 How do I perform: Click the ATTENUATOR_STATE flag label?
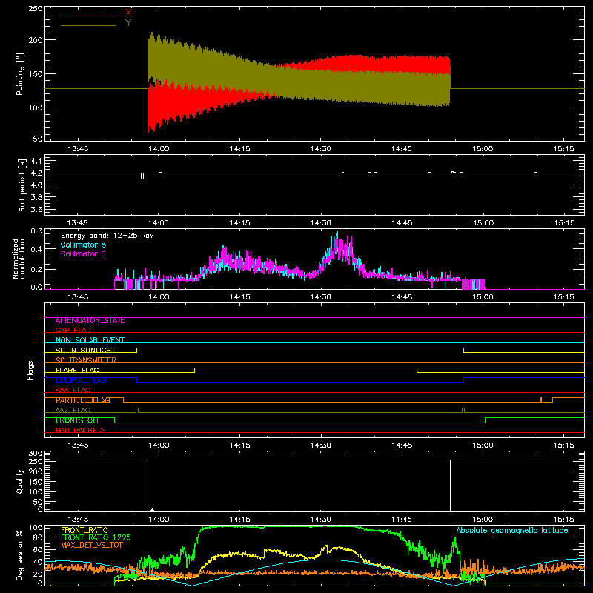coord(90,321)
